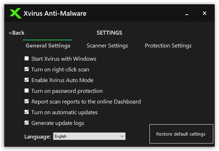
Task: Switch to General Settings tab
Action: tap(48, 46)
